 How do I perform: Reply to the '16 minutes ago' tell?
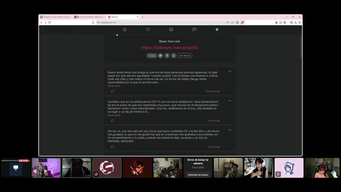(112, 91)
